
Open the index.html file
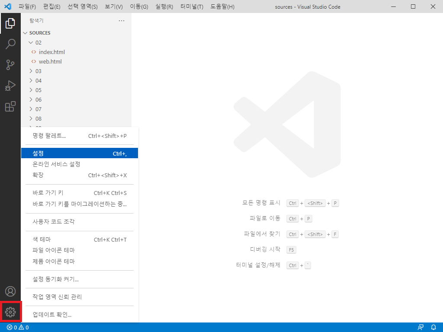pos(76,52)
